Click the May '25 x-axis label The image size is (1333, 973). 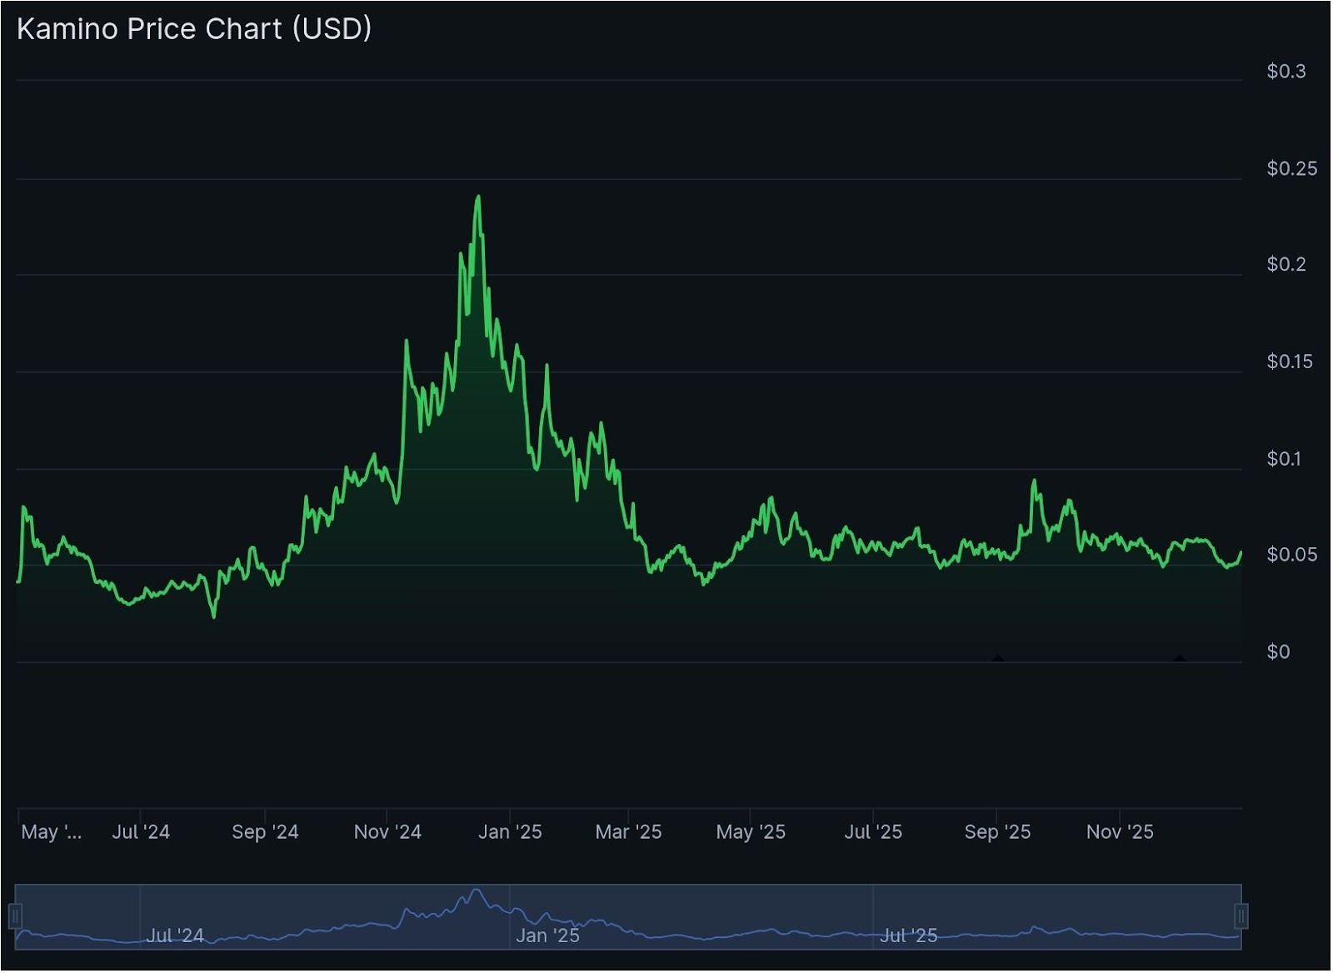pos(751,832)
